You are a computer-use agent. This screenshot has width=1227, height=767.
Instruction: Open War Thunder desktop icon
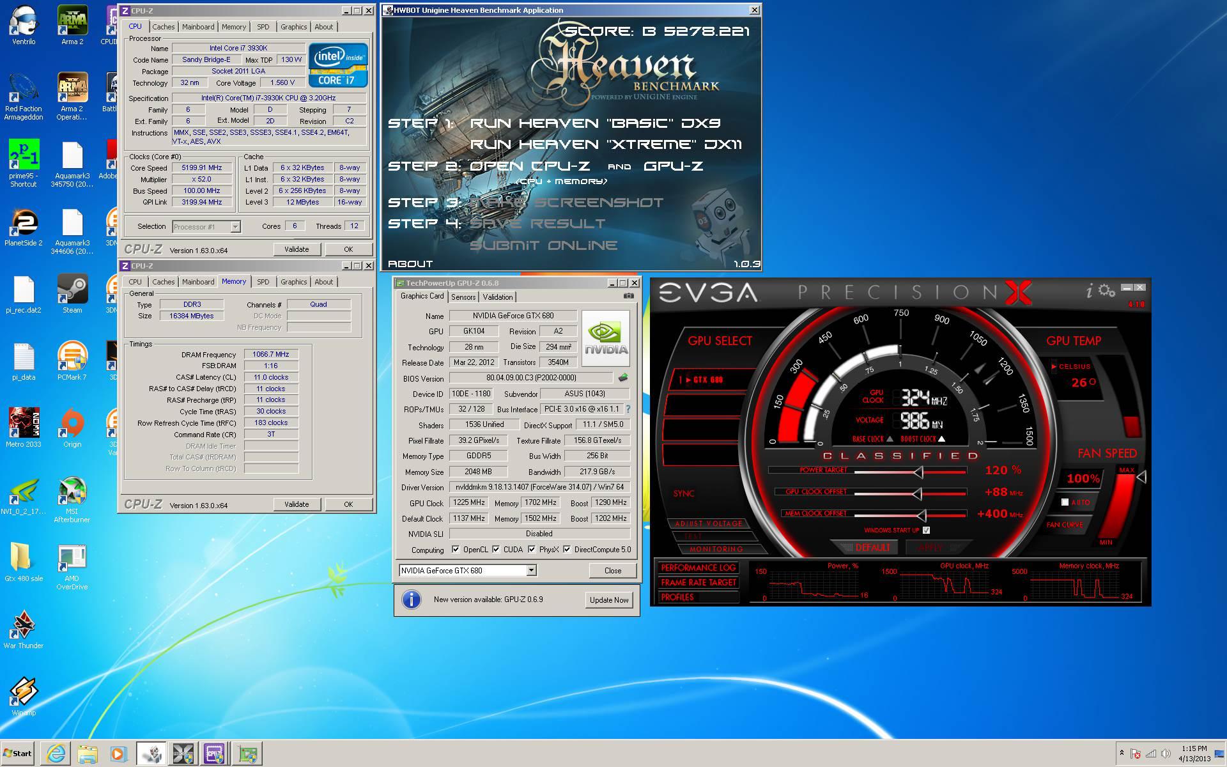tap(24, 630)
